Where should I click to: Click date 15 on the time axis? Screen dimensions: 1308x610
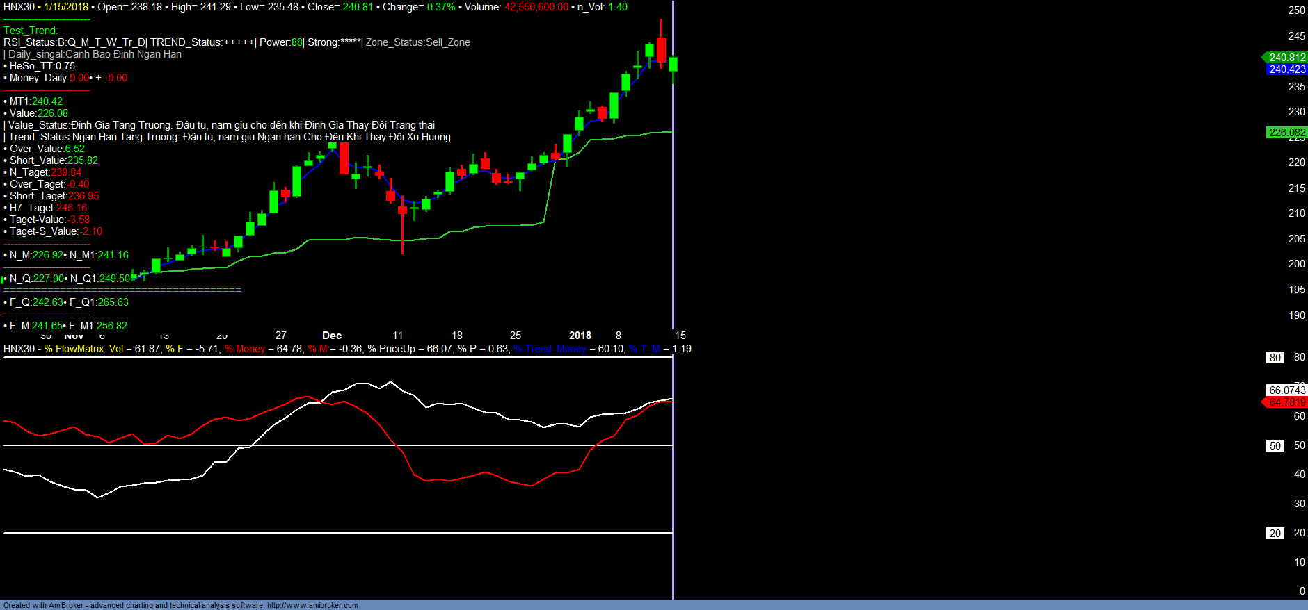[x=680, y=336]
